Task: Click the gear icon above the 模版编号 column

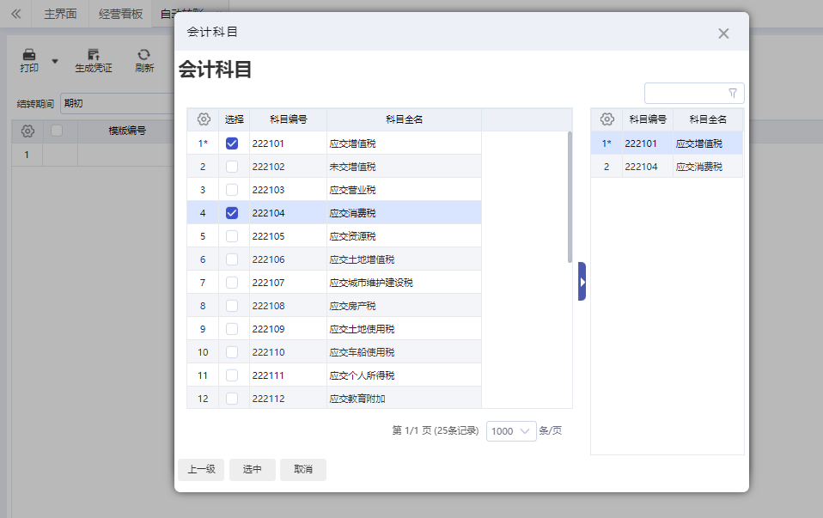Action: [27, 131]
